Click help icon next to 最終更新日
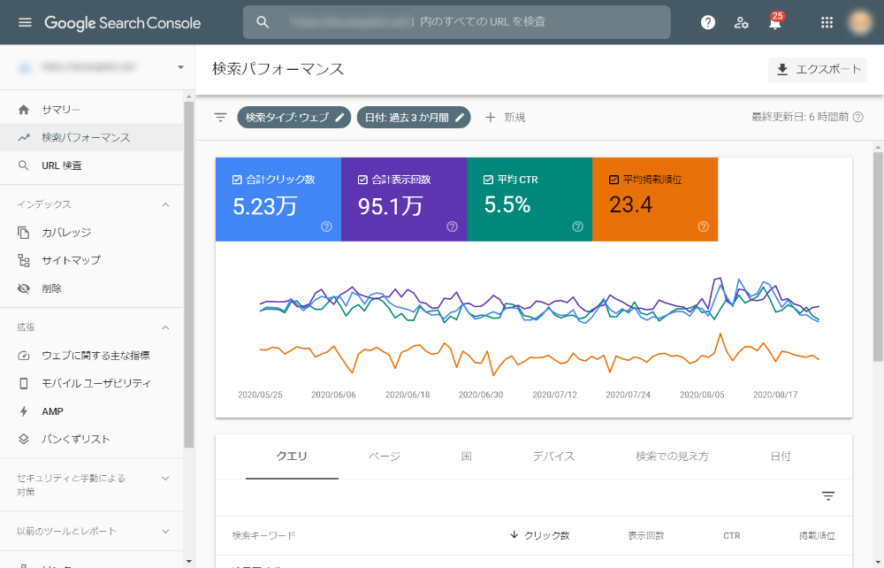Viewport: 884px width, 568px height. (858, 118)
